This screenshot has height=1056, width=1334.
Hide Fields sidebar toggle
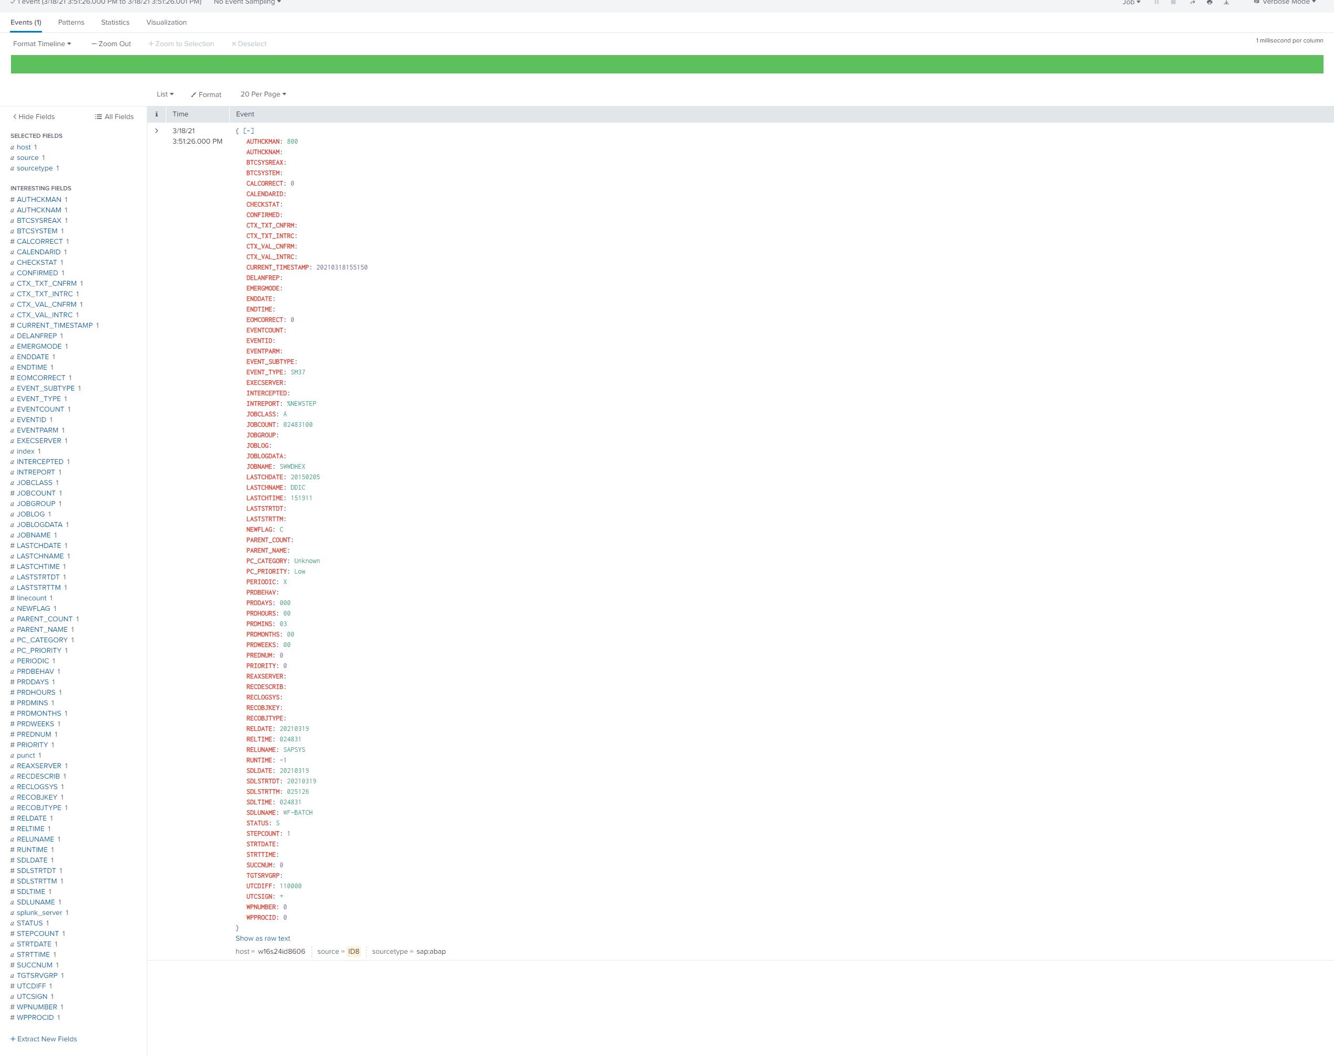[x=34, y=117]
